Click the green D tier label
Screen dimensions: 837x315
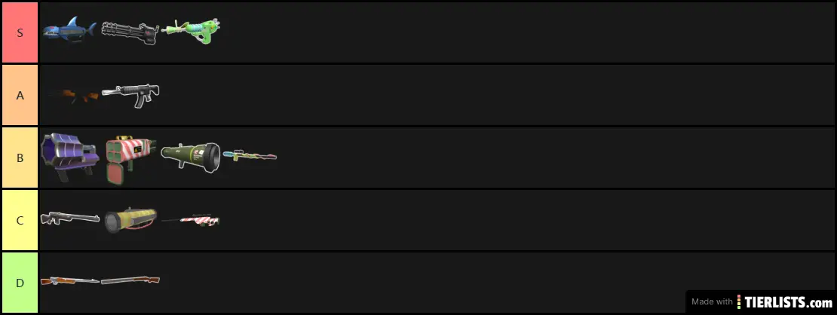(20, 283)
